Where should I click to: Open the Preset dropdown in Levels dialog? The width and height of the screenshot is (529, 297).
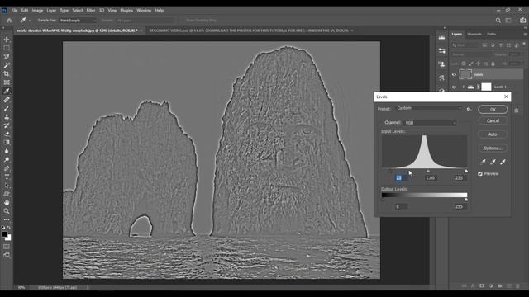428,108
